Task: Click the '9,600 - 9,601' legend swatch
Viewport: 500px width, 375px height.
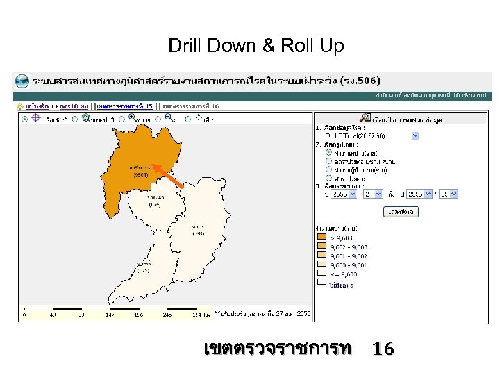Action: pos(322,264)
